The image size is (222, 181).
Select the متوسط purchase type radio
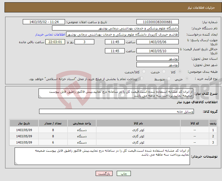[169, 78]
